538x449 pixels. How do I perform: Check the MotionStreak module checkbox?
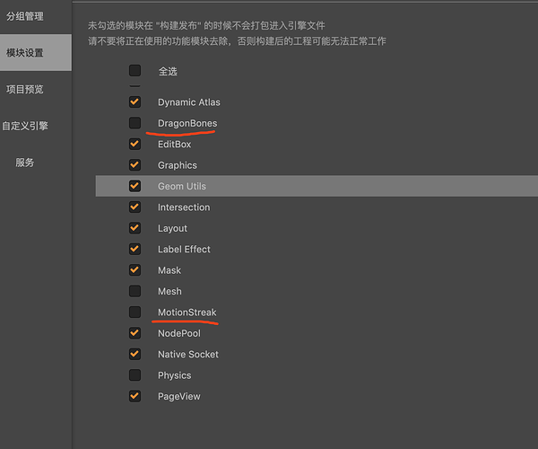(x=134, y=313)
